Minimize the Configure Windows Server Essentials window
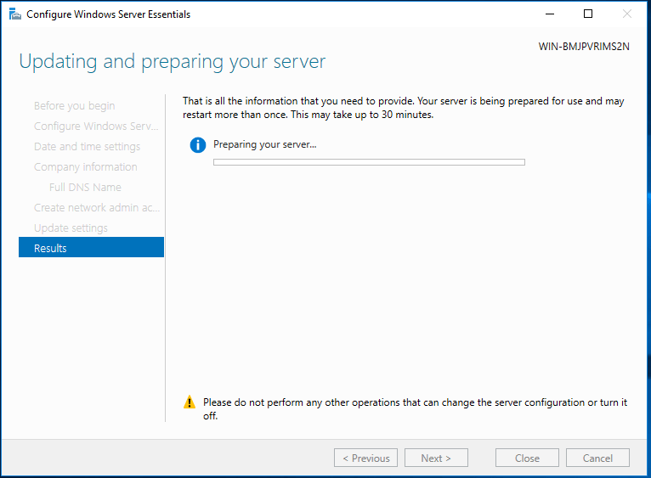Viewport: 651px width, 478px height. point(550,14)
